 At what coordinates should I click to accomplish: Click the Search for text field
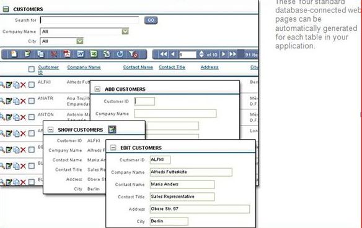click(90, 20)
